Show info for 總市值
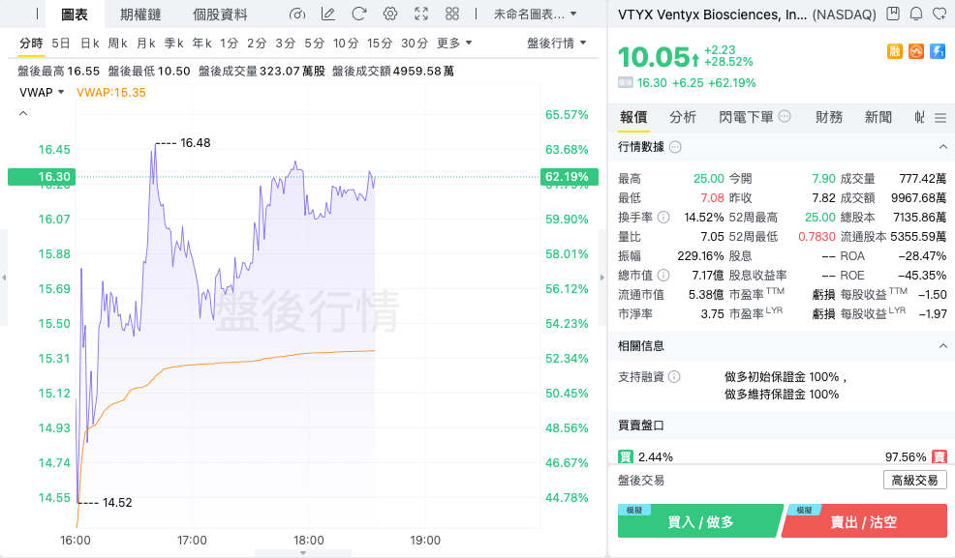Screen dimensions: 955x558 point(663,276)
